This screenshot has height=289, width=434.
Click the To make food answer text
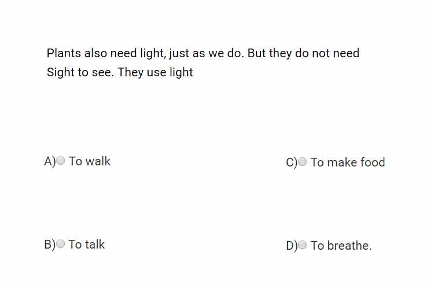click(x=348, y=162)
